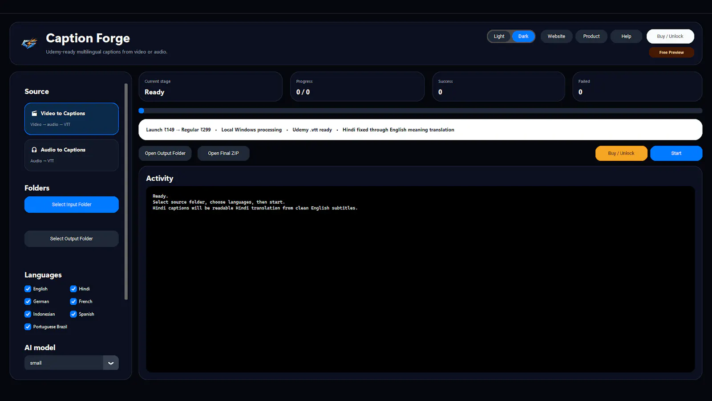Click the Activity log text area
This screenshot has width=712, height=401.
421,279
